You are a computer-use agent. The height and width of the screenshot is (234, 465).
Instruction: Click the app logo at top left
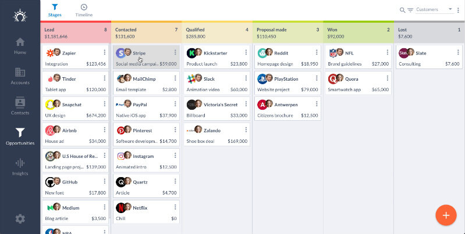pos(20,15)
